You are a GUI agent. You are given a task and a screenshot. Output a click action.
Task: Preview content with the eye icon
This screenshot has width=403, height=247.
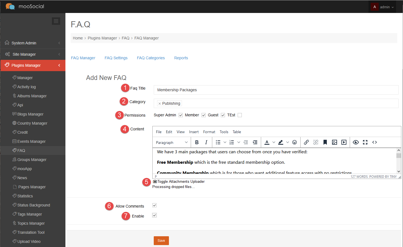click(356, 142)
